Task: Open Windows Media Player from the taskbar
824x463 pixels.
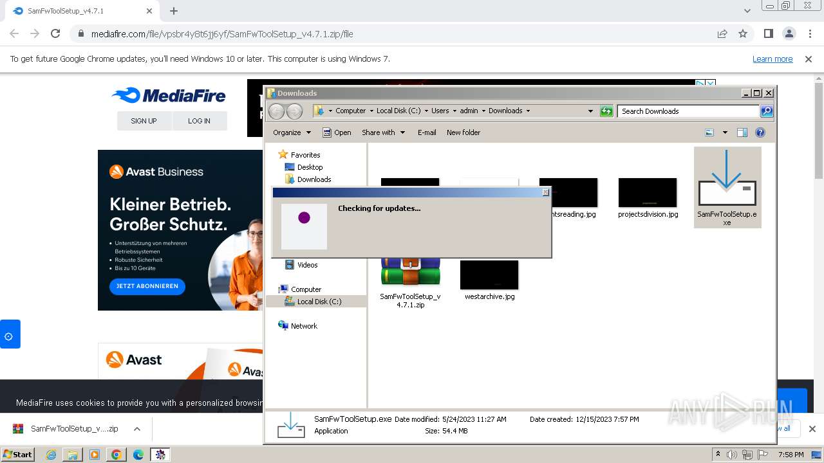Action: (95, 455)
